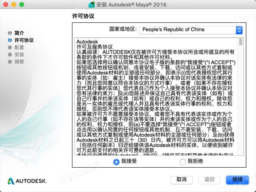Close the installer with the red button
The width and height of the screenshot is (256, 192).
(x=6, y=4)
